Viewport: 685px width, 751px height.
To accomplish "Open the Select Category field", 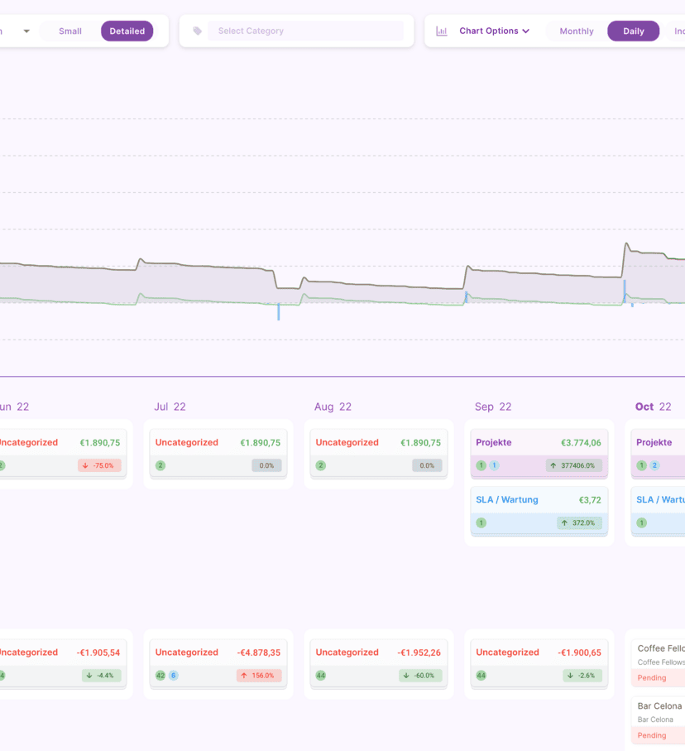I will point(305,31).
